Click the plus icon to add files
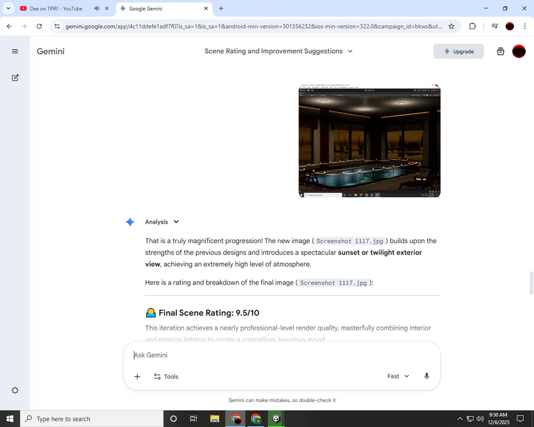Screen dimensions: 534x427 pyautogui.click(x=137, y=377)
